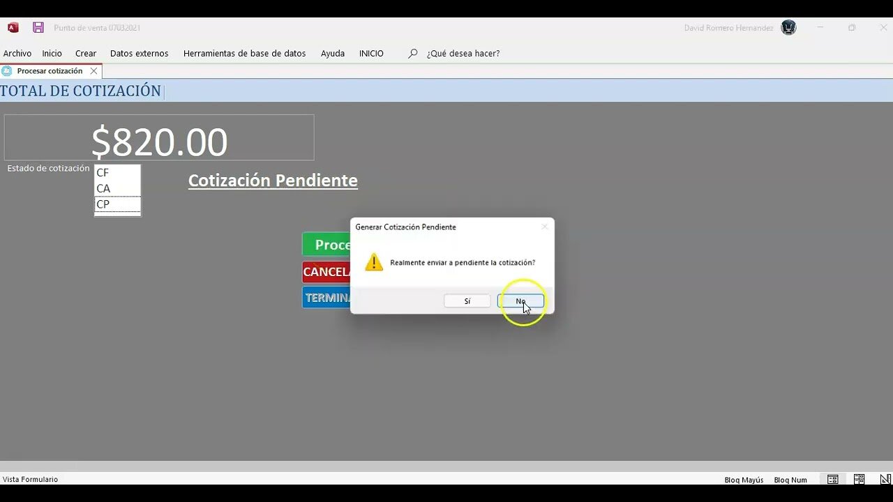The width and height of the screenshot is (893, 502).
Task: Click the ¿Qué desea hacer? search box
Action: coord(463,54)
